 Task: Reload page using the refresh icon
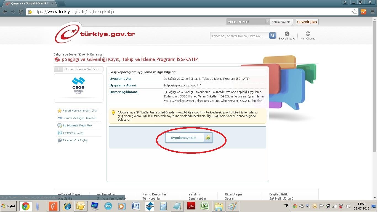[21, 12]
